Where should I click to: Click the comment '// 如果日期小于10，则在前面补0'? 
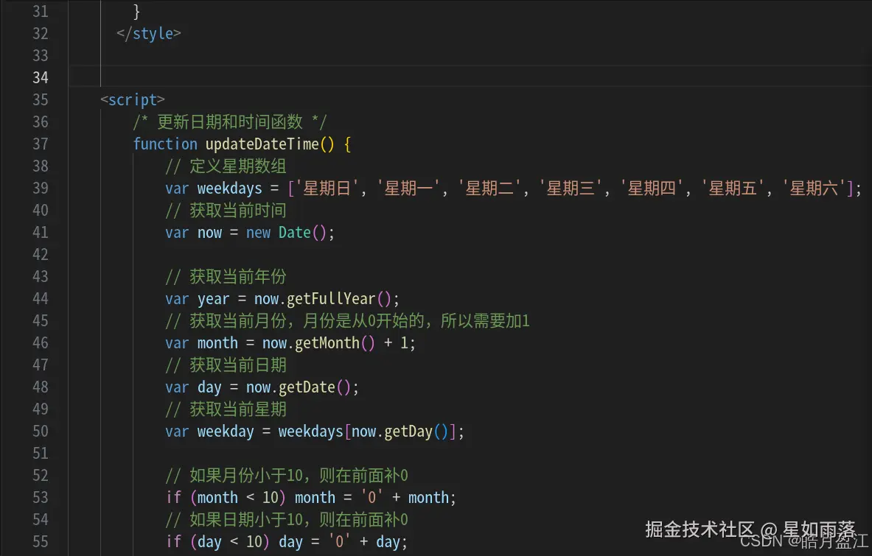point(287,520)
